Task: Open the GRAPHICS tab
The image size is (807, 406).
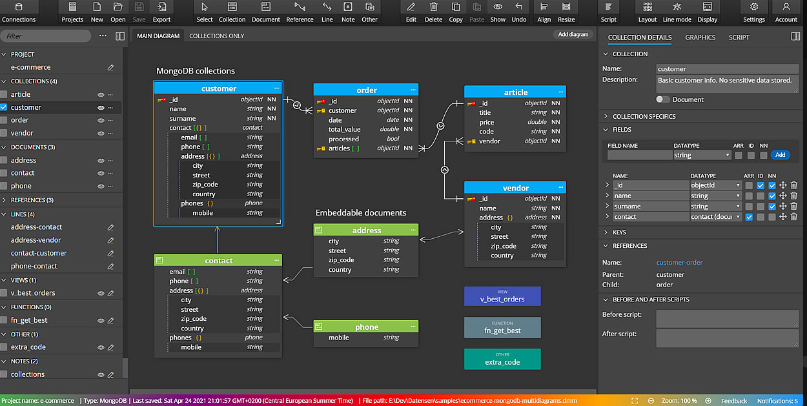Action: pos(700,37)
